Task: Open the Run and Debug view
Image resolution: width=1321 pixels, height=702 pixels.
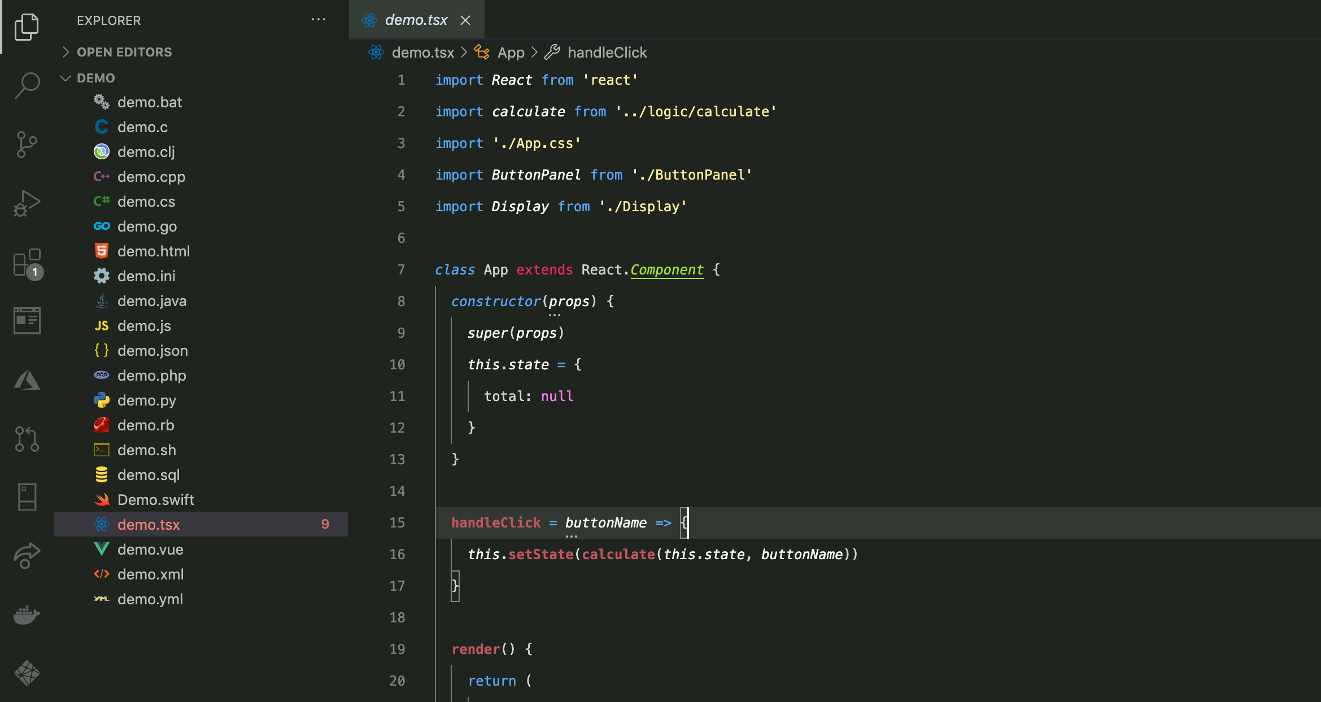Action: point(27,203)
